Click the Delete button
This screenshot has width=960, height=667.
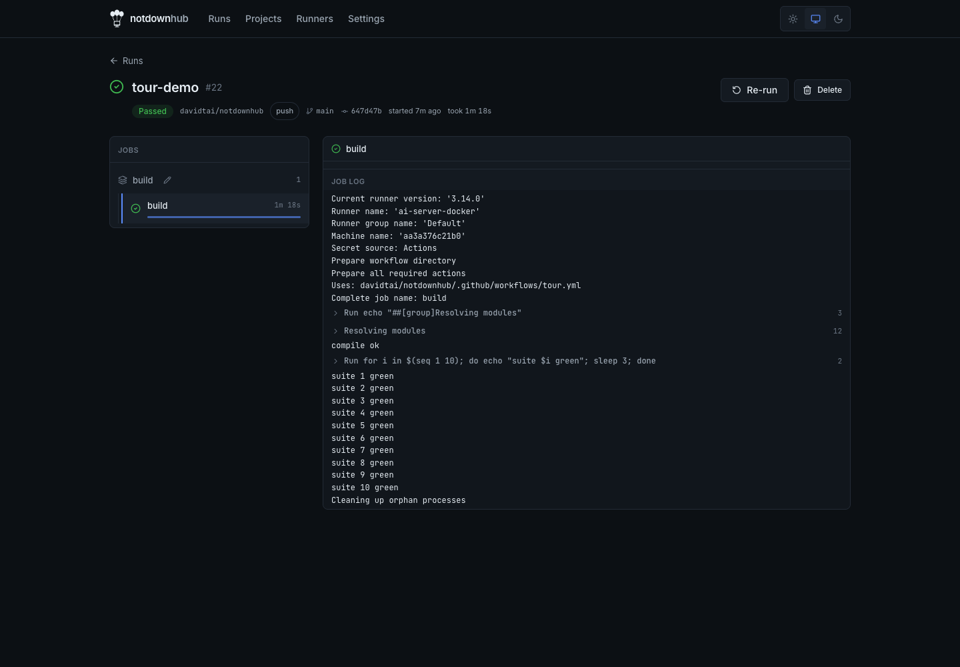pyautogui.click(x=822, y=90)
